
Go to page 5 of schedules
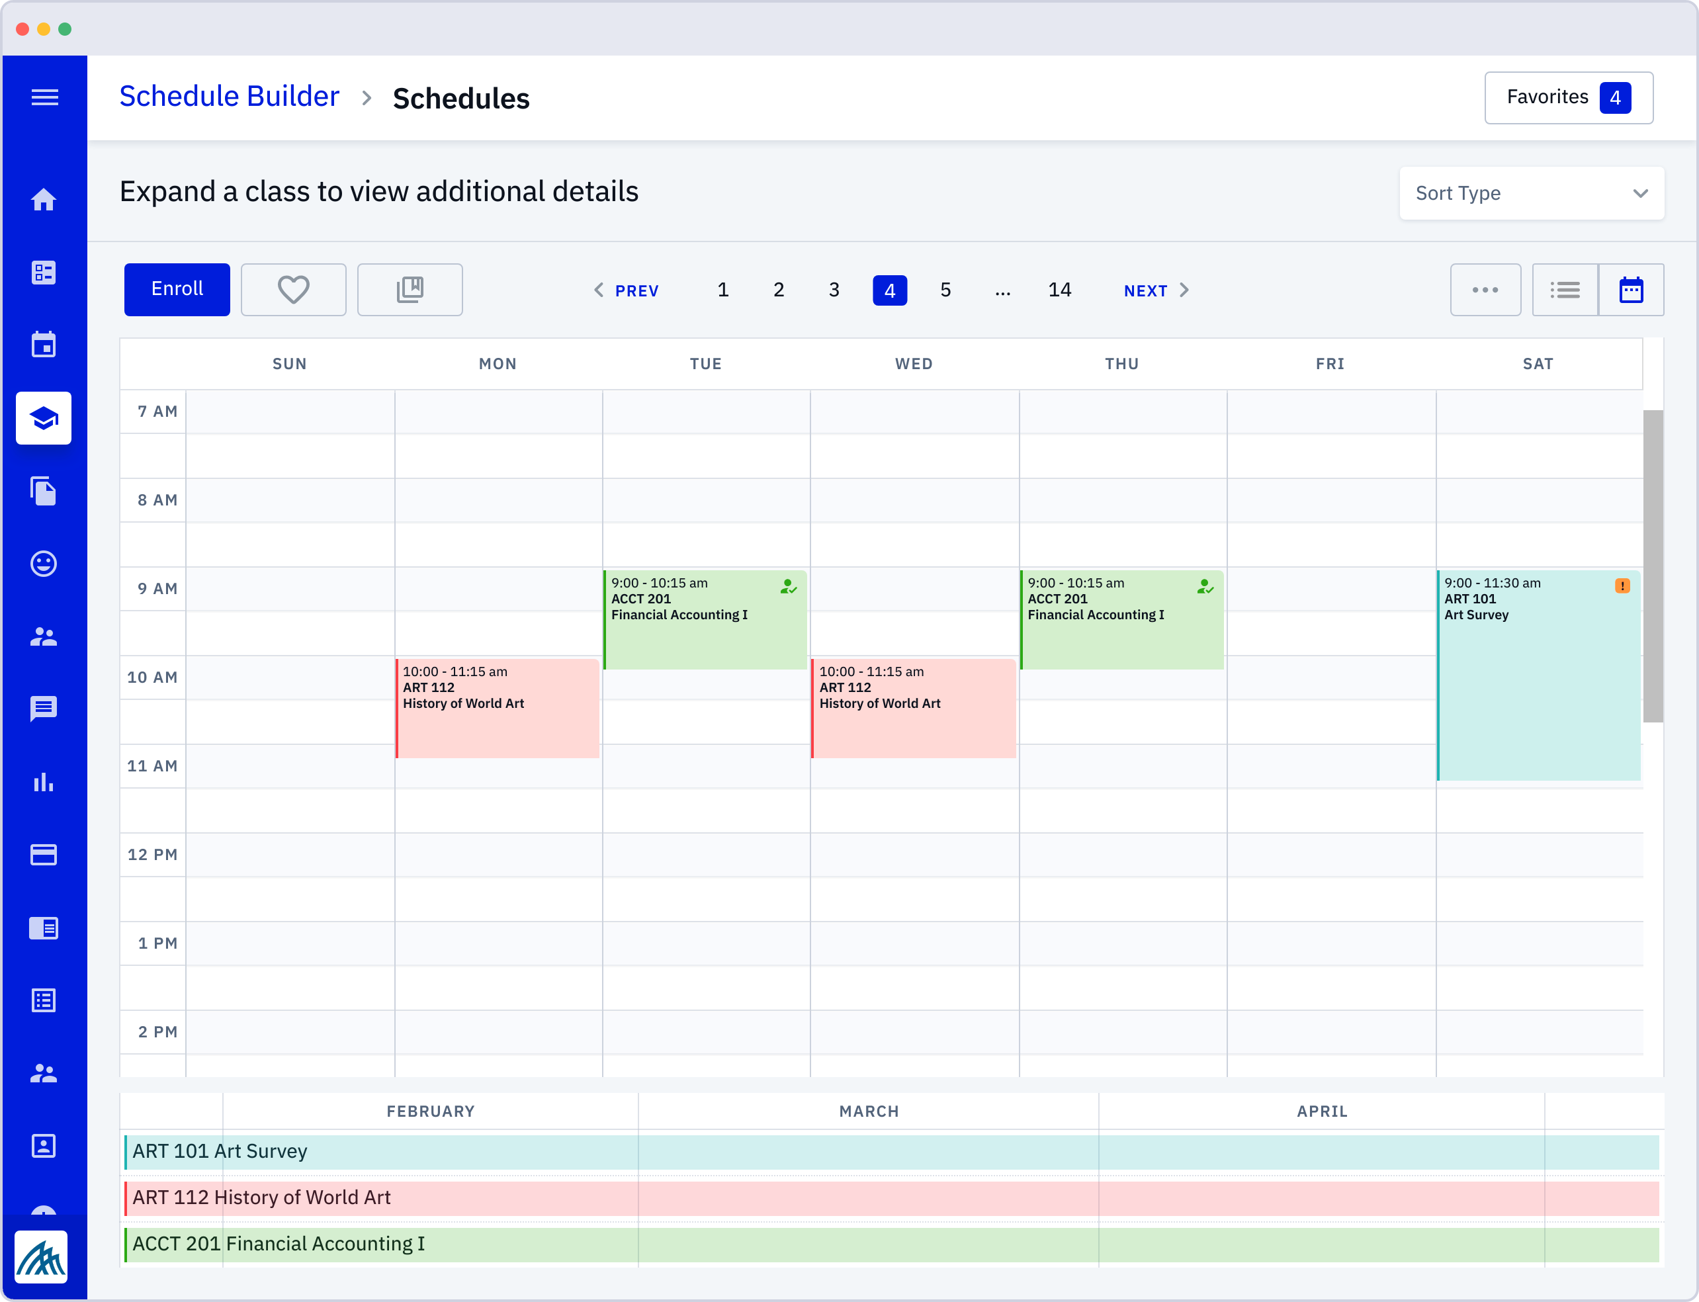pos(945,290)
